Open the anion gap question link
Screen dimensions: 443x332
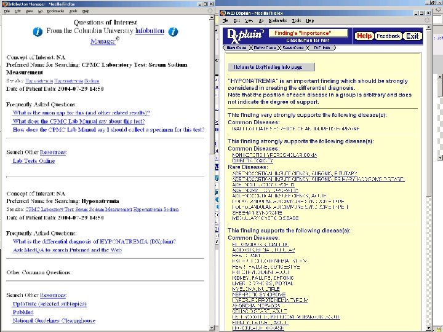[81, 113]
